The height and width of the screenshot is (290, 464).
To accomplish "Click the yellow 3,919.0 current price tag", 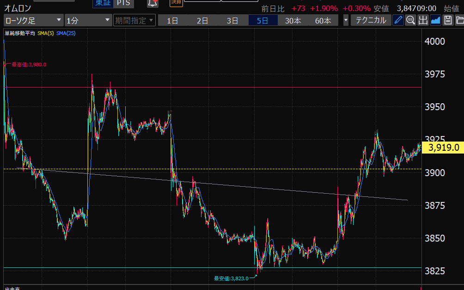I will tap(443, 148).
